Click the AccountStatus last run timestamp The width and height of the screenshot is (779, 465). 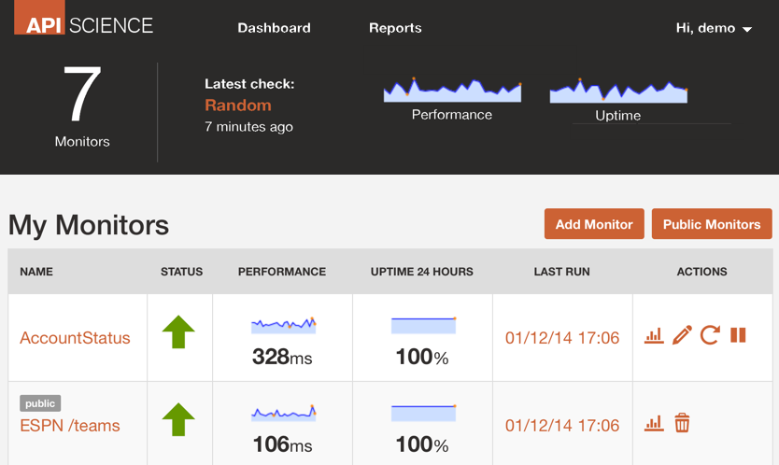click(x=562, y=338)
